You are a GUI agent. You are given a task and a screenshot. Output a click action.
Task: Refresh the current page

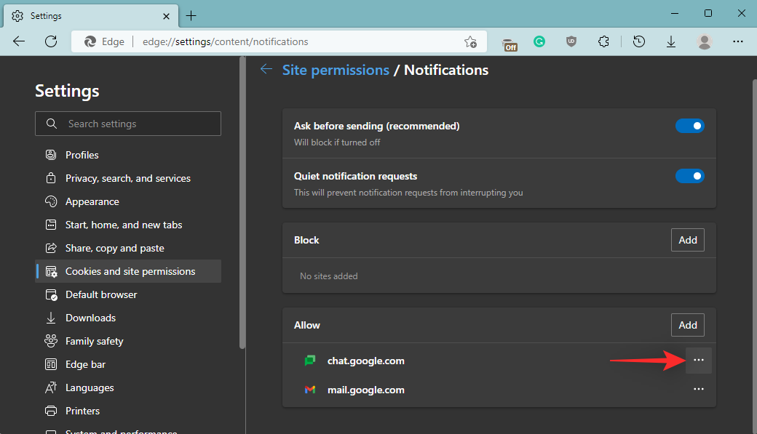point(51,42)
